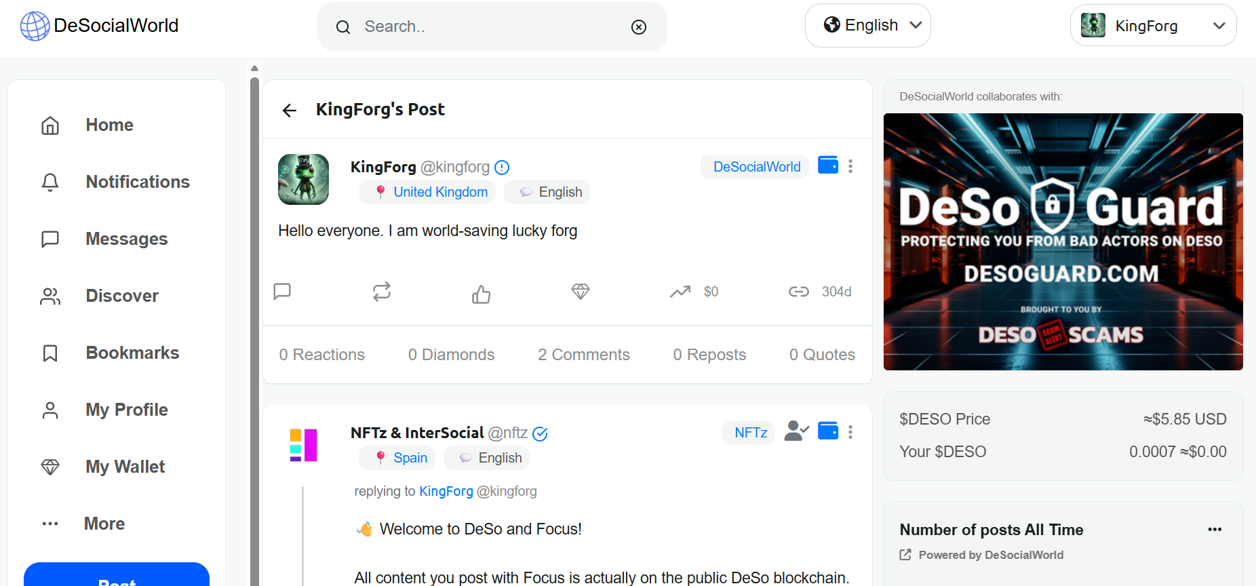Image resolution: width=1256 pixels, height=586 pixels.
Task: Give a diamond with the diamond icon
Action: [x=581, y=292]
